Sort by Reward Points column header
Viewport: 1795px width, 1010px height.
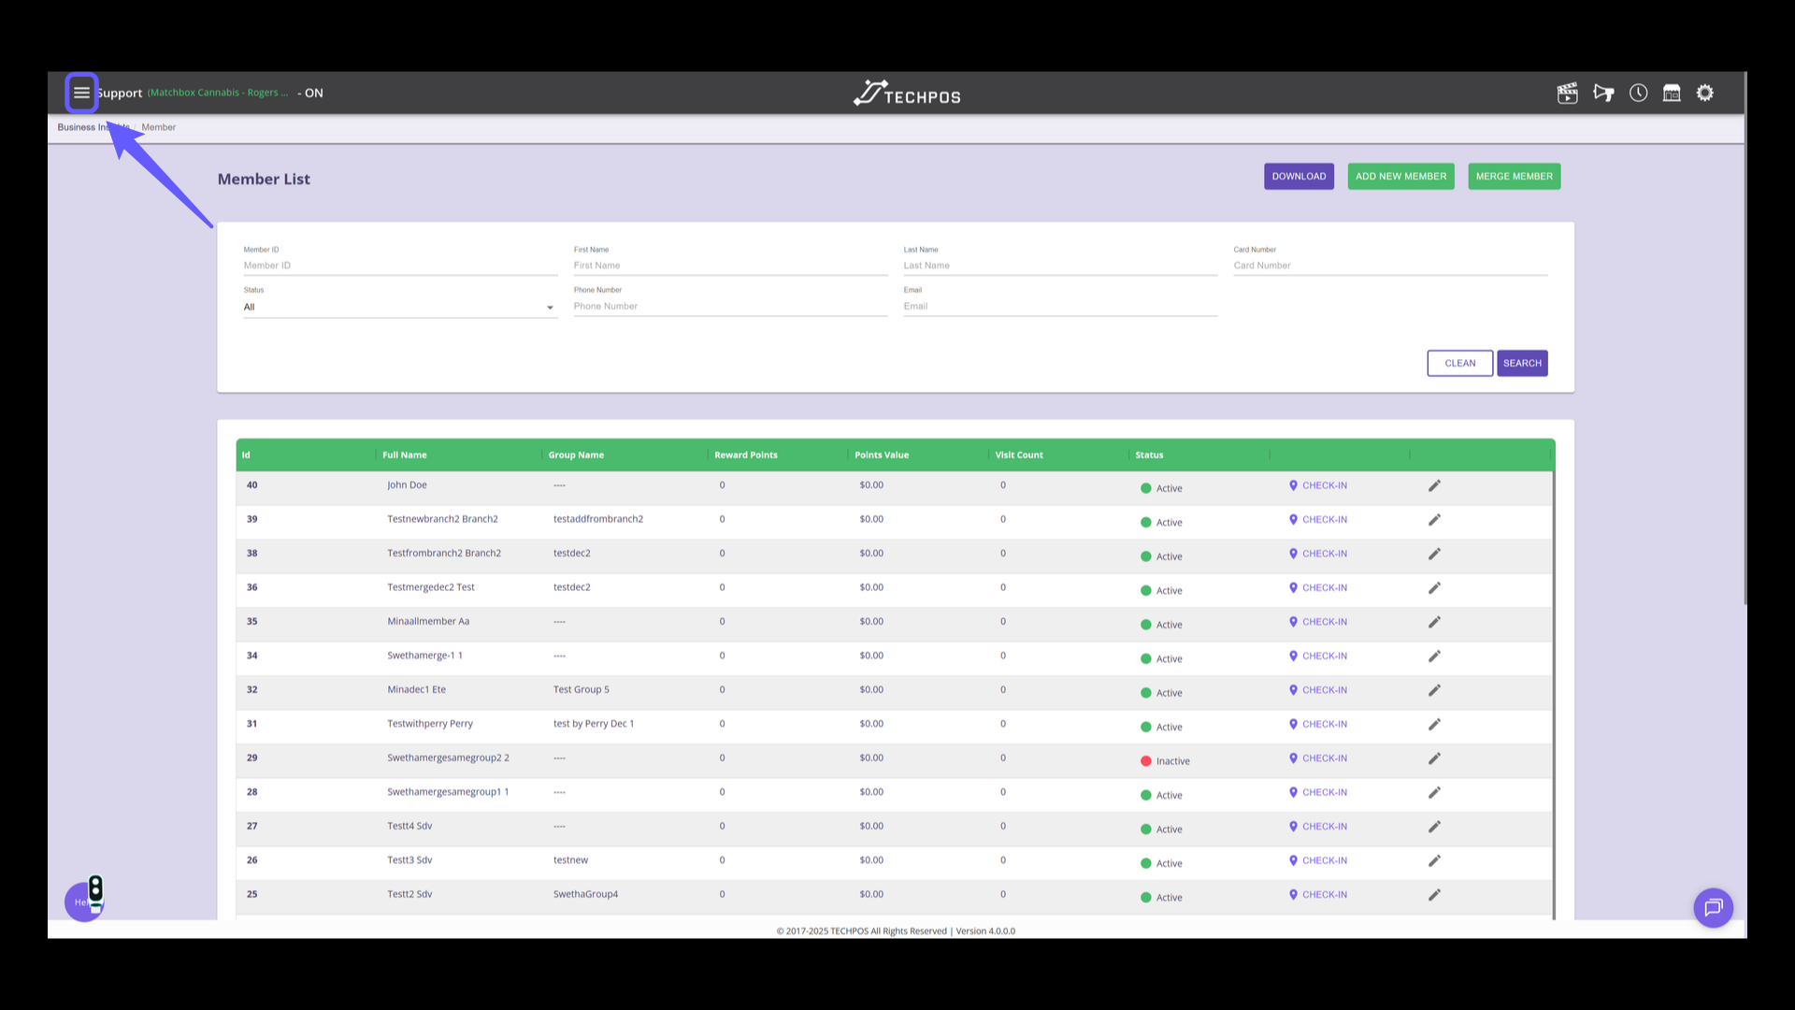[745, 455]
